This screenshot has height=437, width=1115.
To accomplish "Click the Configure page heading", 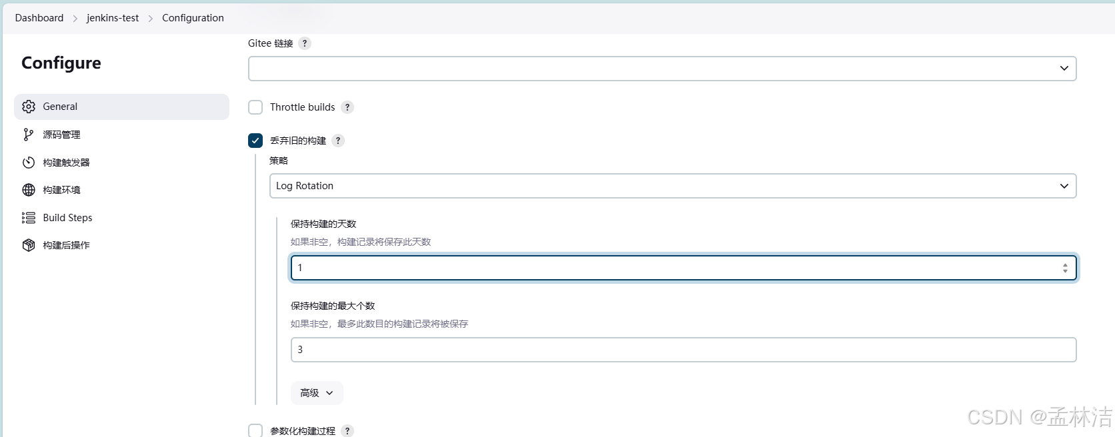I will (61, 63).
